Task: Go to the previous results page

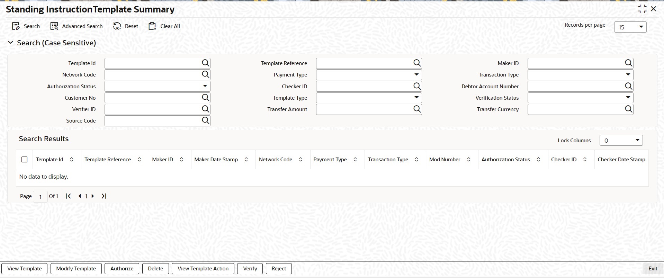Action: (80, 196)
